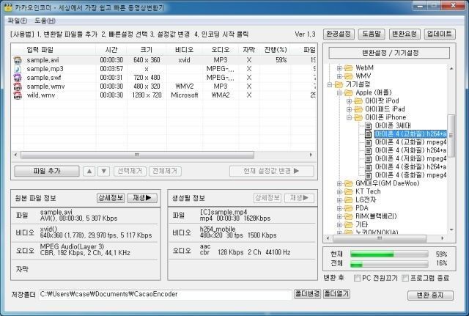Click the 저장폴더 path field

(165, 295)
